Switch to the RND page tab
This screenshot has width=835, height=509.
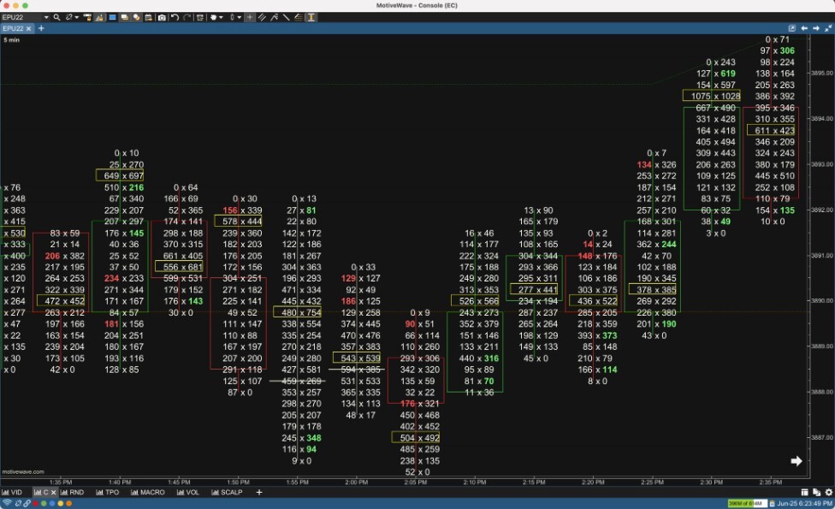click(x=72, y=493)
